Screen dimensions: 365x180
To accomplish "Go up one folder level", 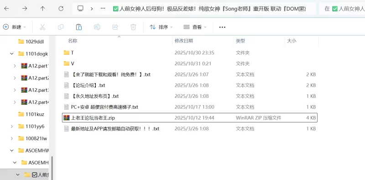I will click(42, 9).
